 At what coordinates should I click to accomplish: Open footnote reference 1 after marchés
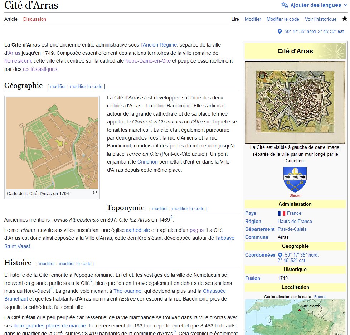click(x=150, y=127)
